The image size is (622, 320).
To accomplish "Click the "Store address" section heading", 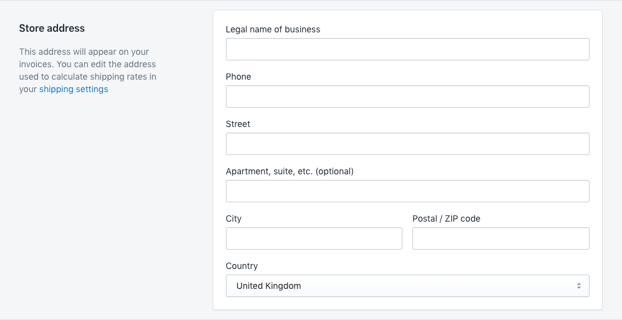I will 52,28.
